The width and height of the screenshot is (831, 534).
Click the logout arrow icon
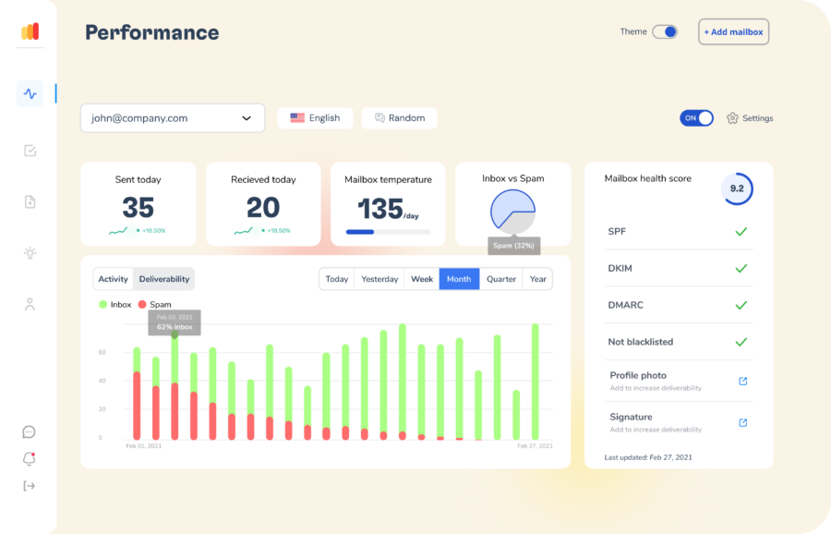(30, 486)
